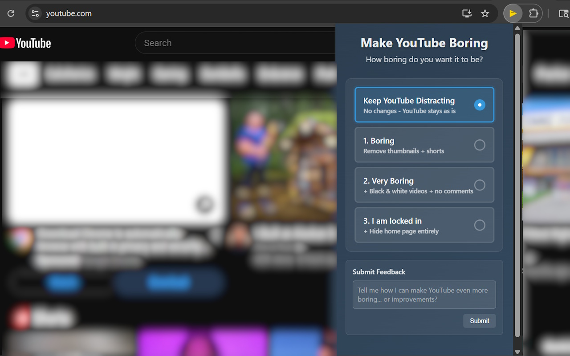Click 'Remove thumbnails + shorts' description
The height and width of the screenshot is (356, 570).
[403, 151]
